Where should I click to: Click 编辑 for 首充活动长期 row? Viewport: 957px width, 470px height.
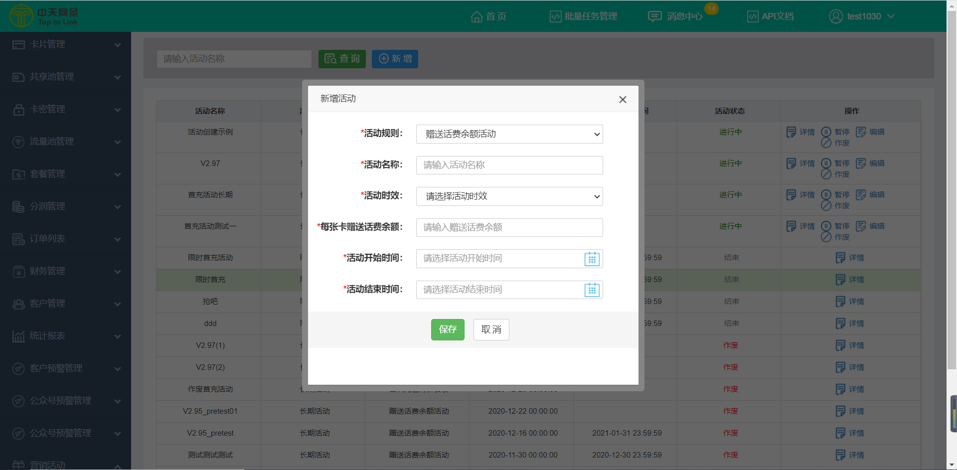point(870,195)
